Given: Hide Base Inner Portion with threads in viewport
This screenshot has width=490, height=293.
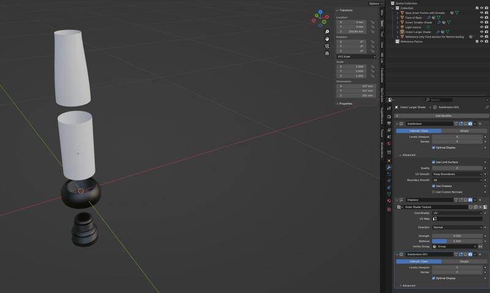Looking at the screenshot, I should click(x=481, y=13).
